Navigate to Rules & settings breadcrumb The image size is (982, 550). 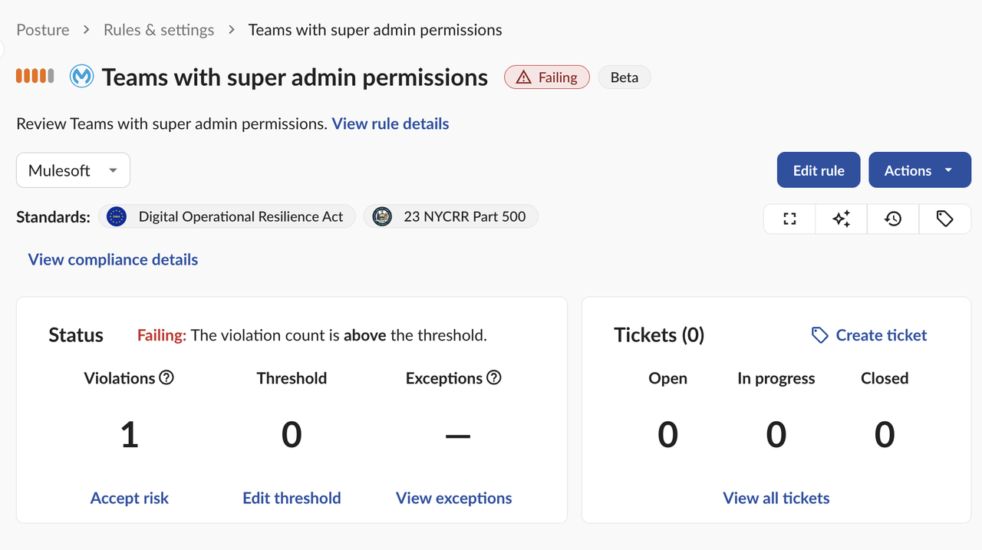pyautogui.click(x=159, y=30)
